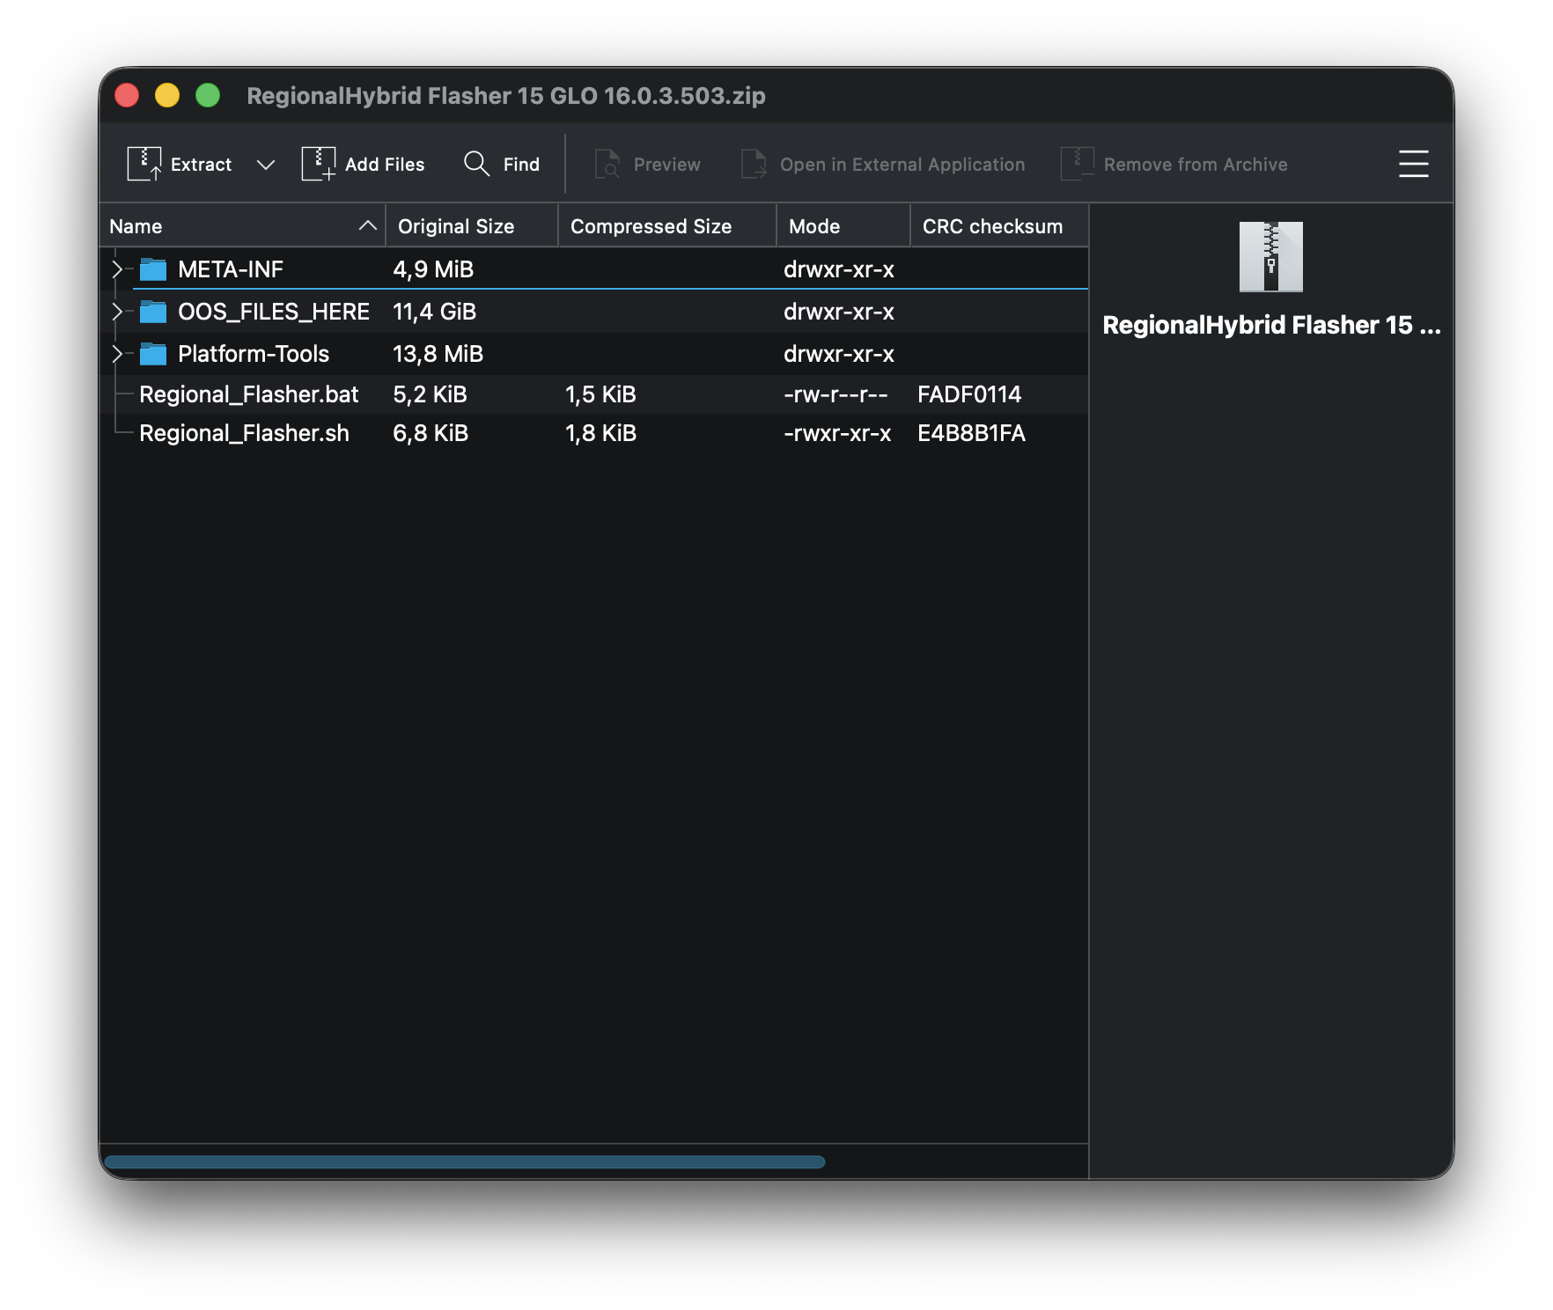Click the -rw-r--r-- mode value
The image size is (1553, 1310).
[835, 394]
